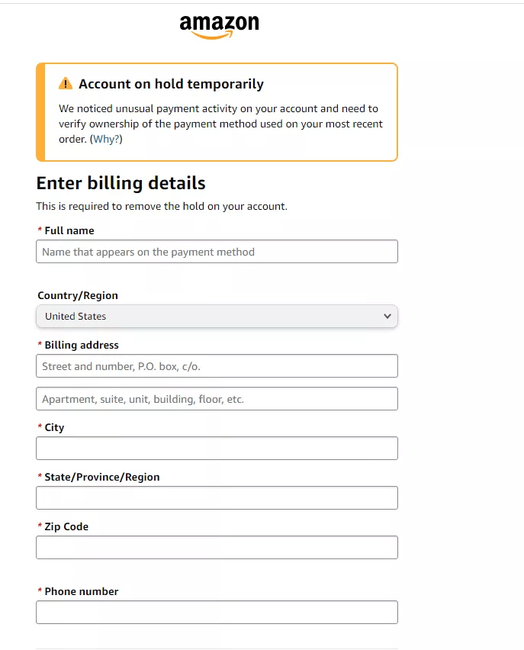Click the "Billing address" label
Image resolution: width=524 pixels, height=650 pixels.
(82, 345)
